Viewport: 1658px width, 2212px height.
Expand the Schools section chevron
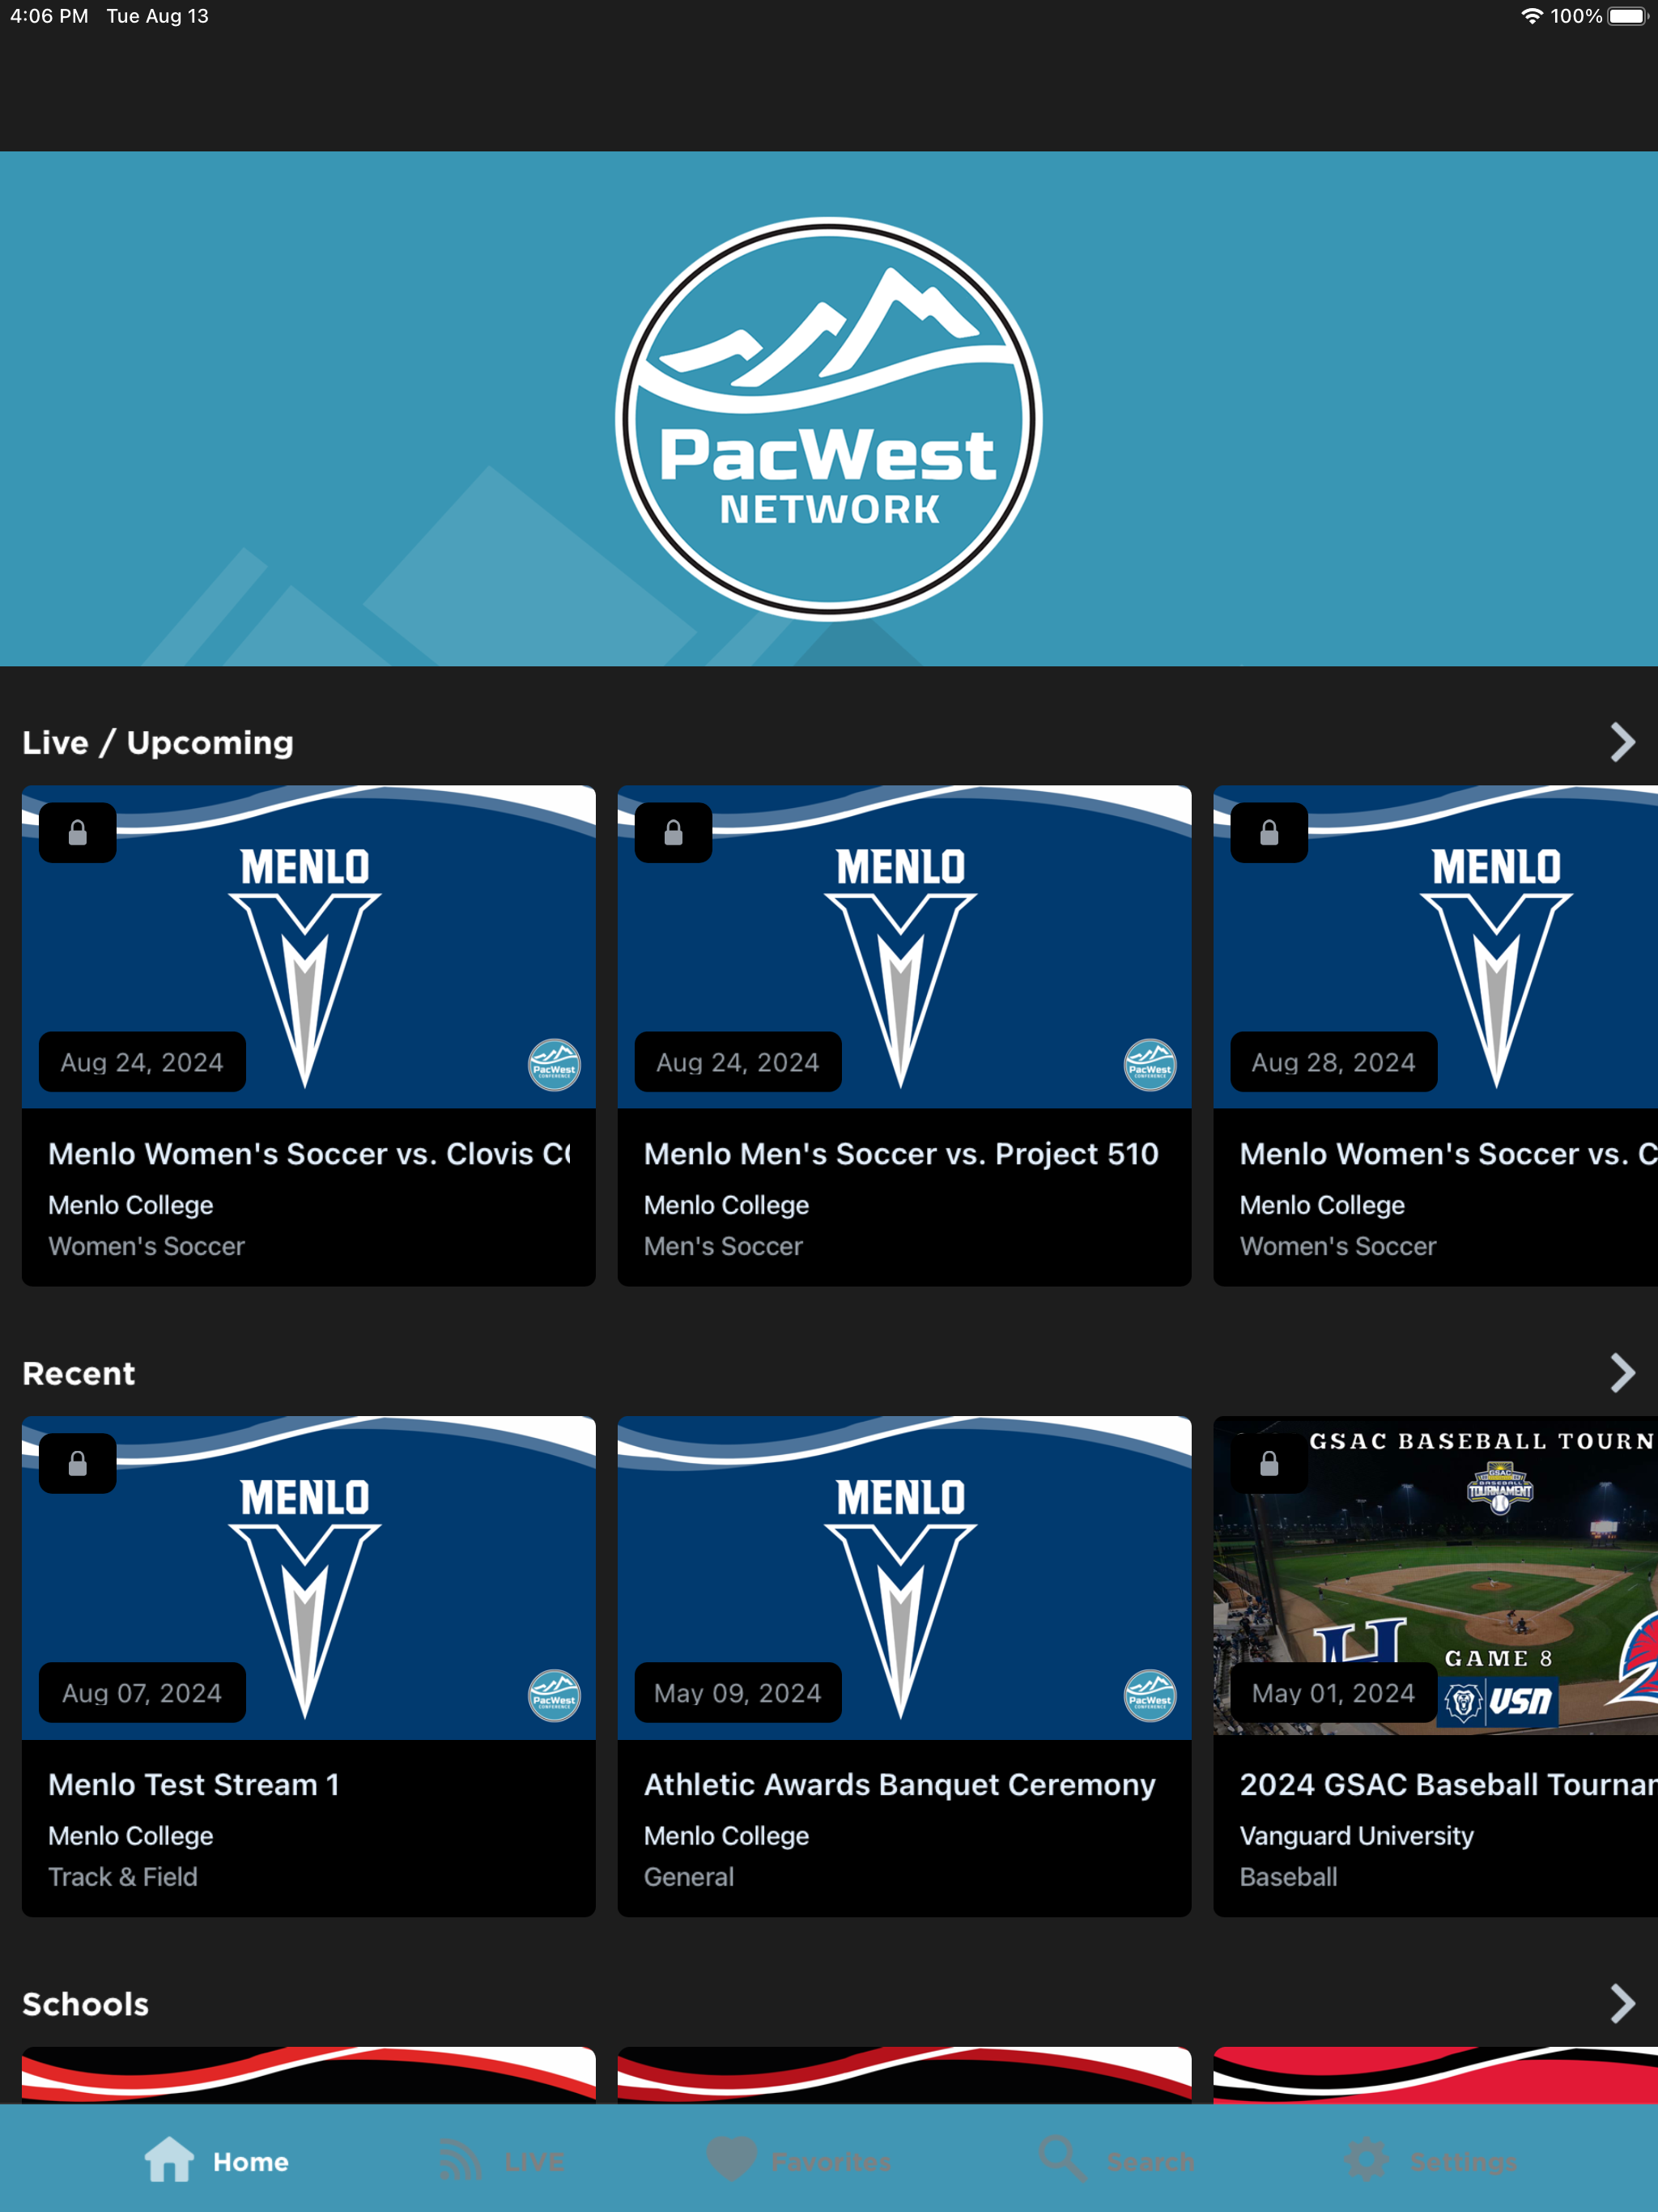click(1622, 2004)
